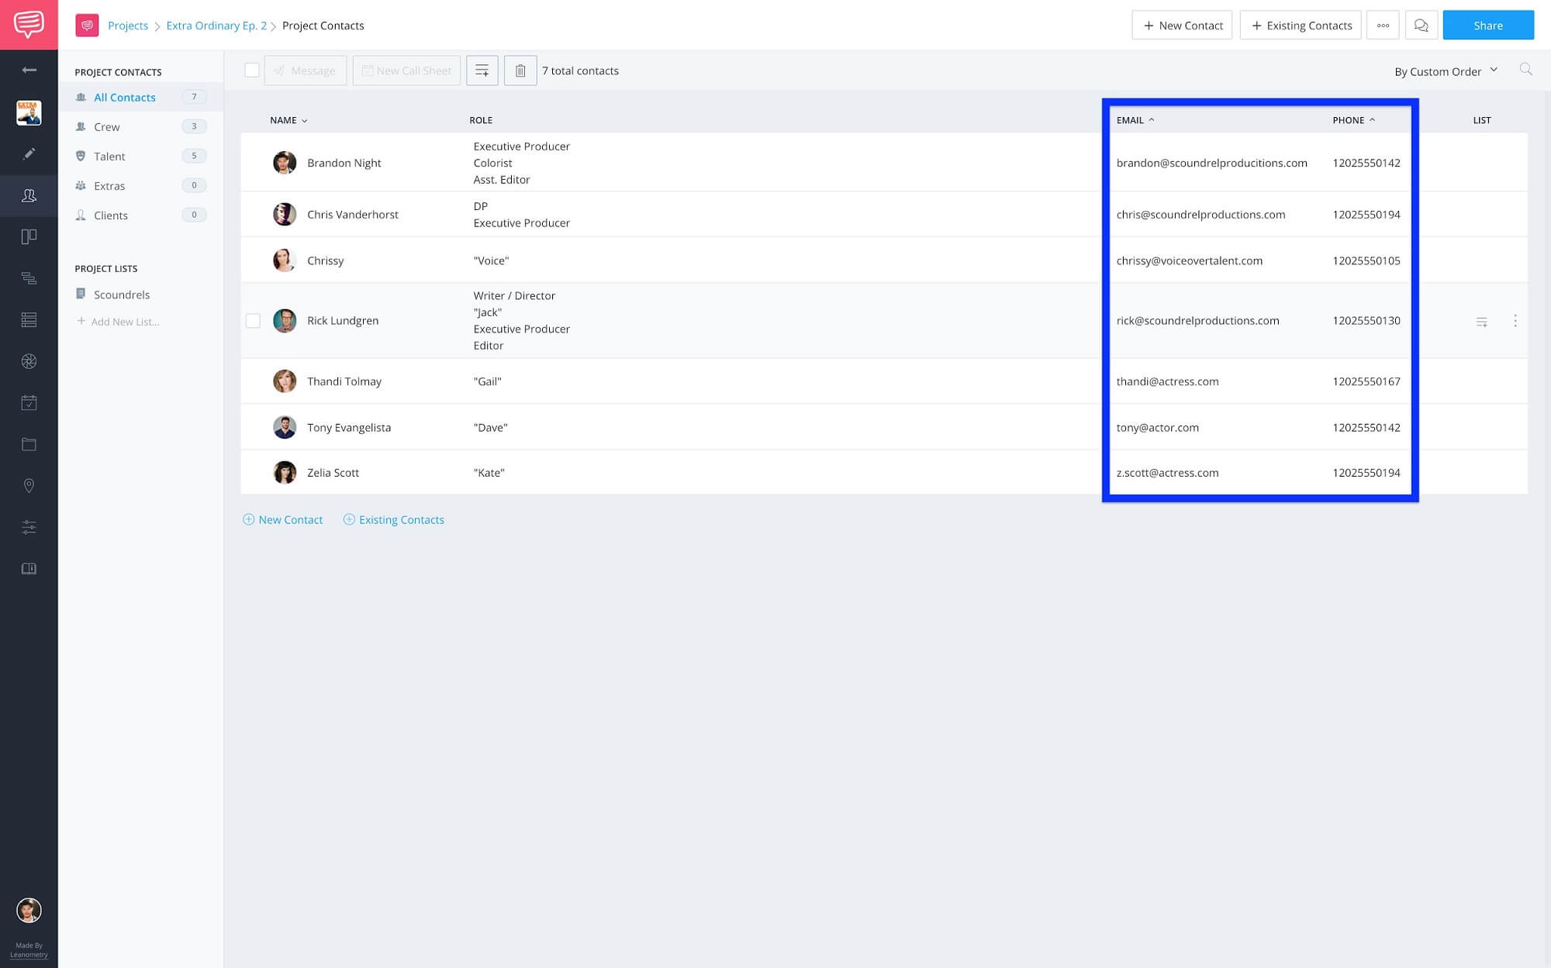Click the trash delete icon
This screenshot has width=1551, height=968.
pos(520,71)
